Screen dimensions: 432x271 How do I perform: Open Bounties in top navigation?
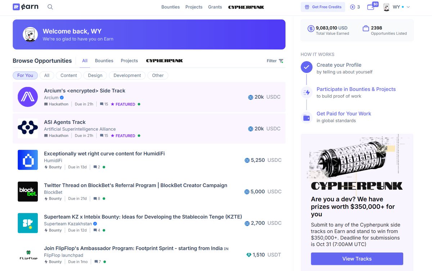pos(171,7)
